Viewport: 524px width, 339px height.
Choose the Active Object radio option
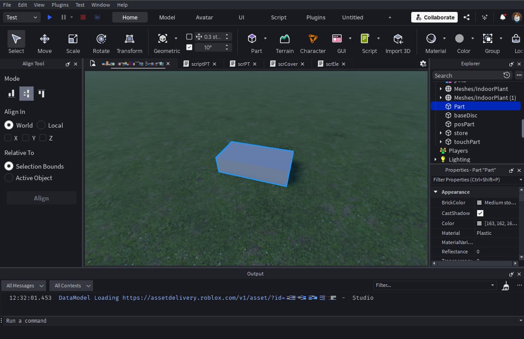click(9, 178)
